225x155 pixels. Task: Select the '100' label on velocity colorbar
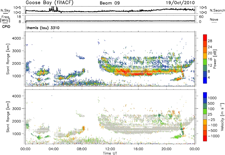point(211,109)
